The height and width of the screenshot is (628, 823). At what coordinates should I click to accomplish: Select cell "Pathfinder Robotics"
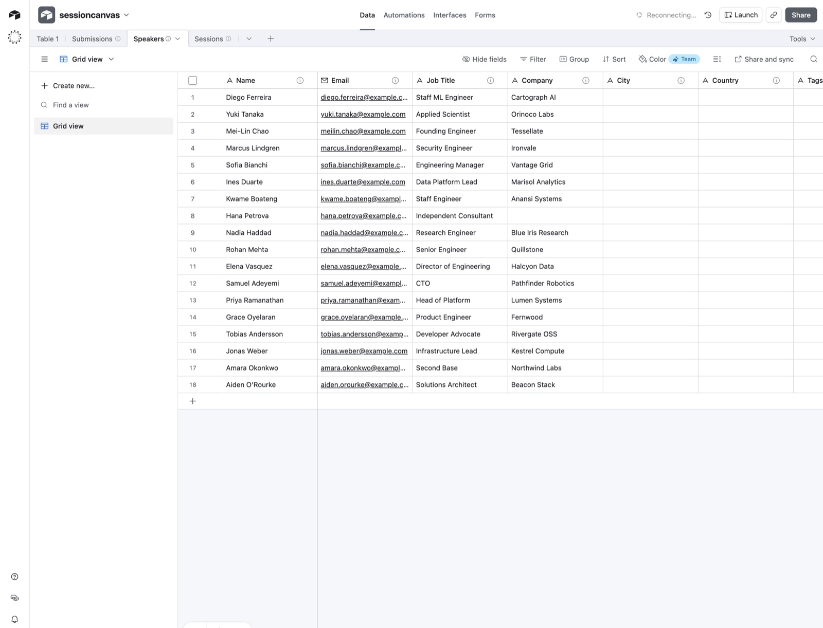pyautogui.click(x=555, y=283)
